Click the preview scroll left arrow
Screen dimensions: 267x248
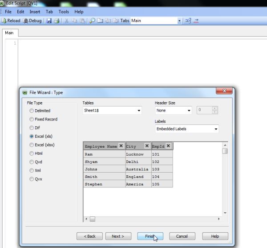click(x=86, y=219)
